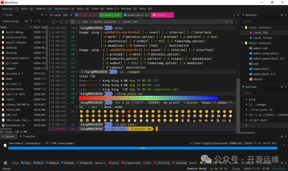Click the ifconfig quick command button
The height and width of the screenshot is (171, 288).
161,163
